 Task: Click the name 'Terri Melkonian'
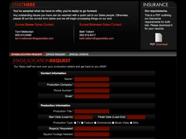[24, 32]
